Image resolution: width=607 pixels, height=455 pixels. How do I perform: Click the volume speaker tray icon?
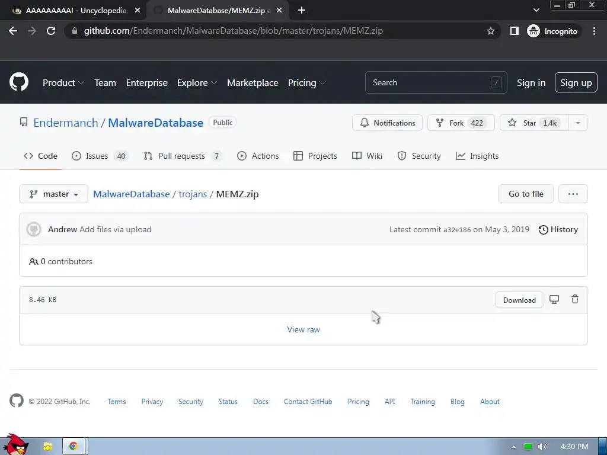(x=542, y=447)
